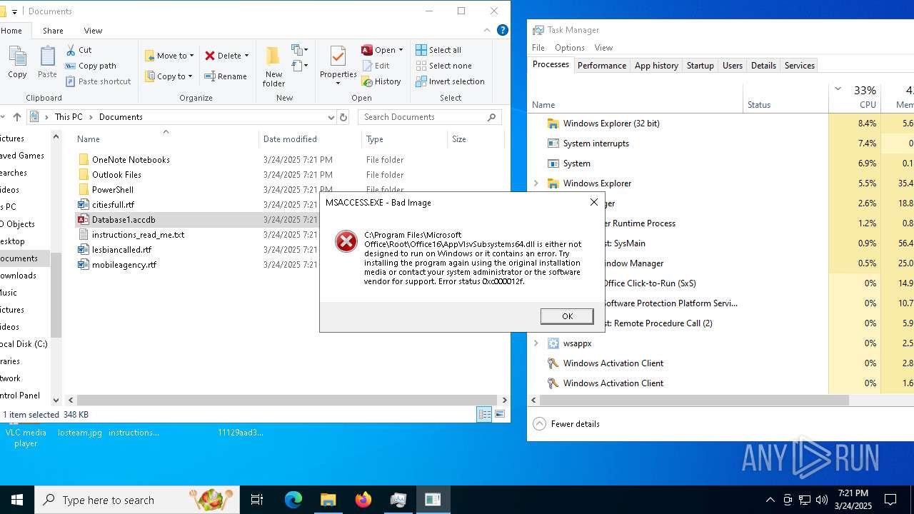Select System interrupts process row
The width and height of the screenshot is (914, 514).
pyautogui.click(x=721, y=143)
